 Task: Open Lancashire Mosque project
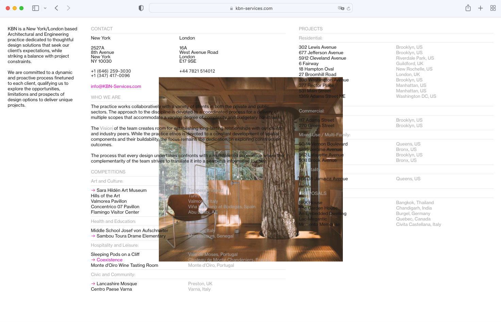pos(117,284)
